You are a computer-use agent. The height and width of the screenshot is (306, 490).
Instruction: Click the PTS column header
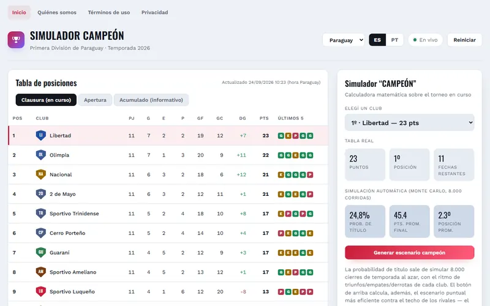click(x=264, y=118)
